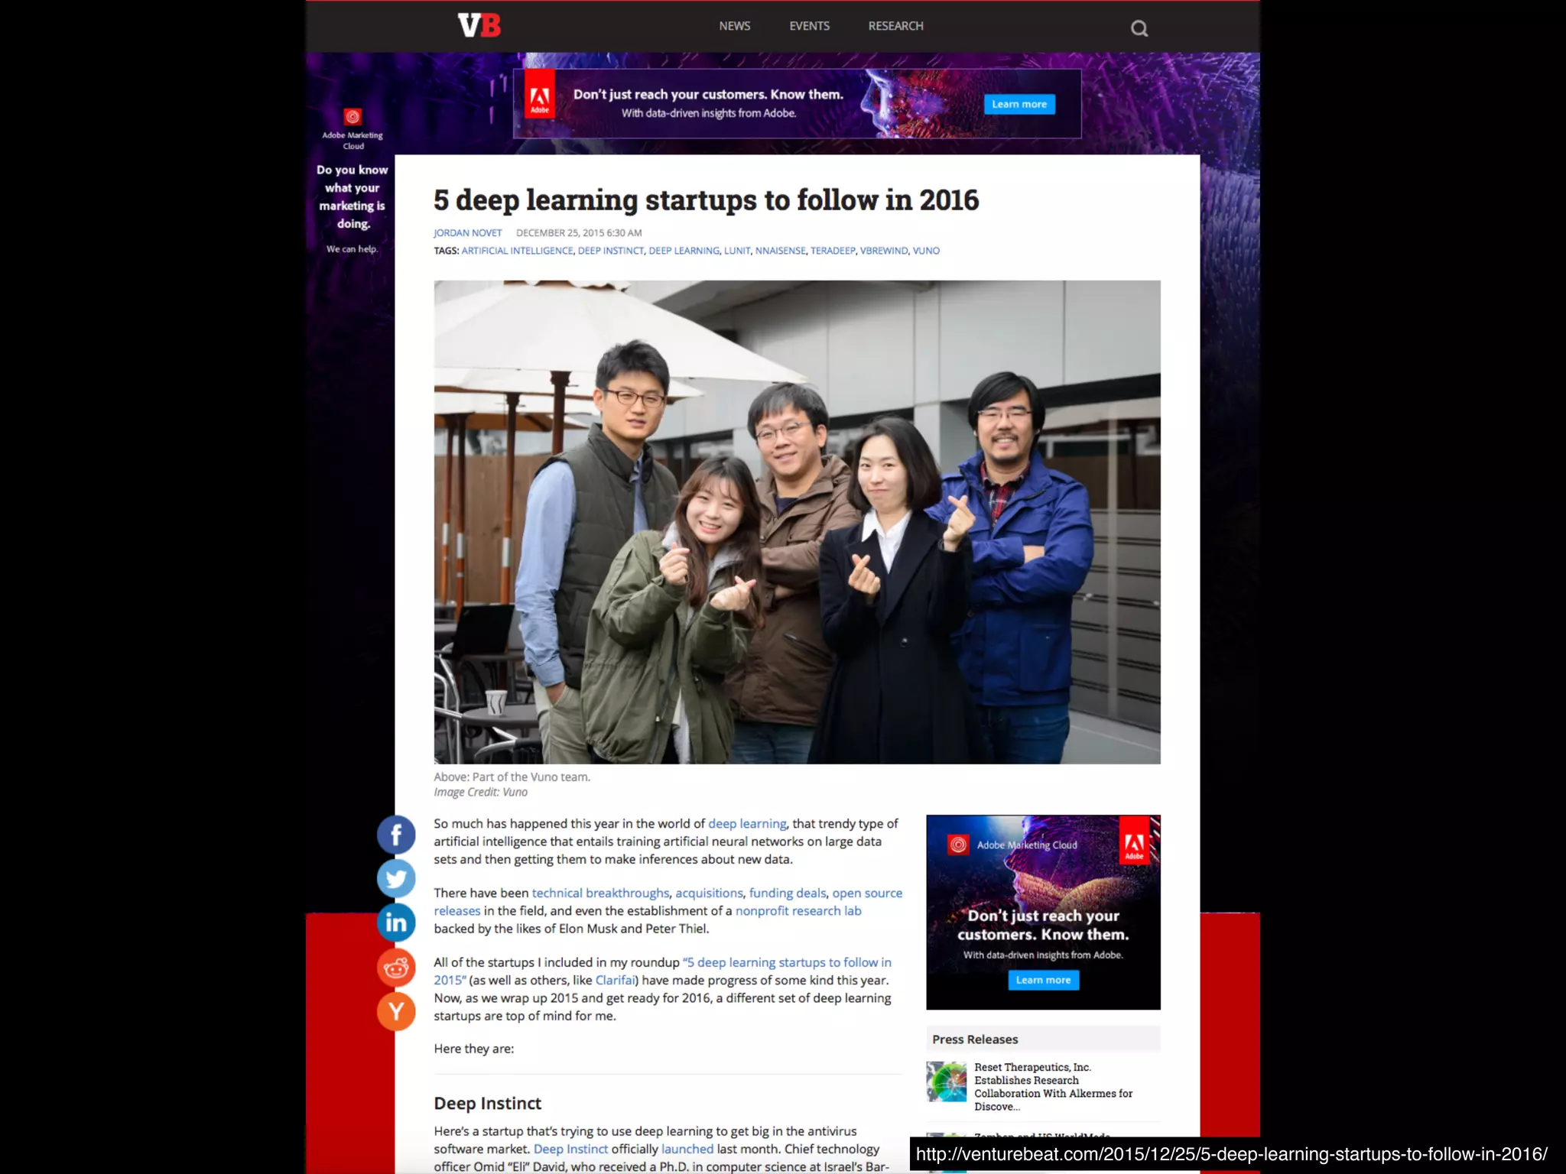
Task: Share article on LinkedIn
Action: [x=396, y=923]
